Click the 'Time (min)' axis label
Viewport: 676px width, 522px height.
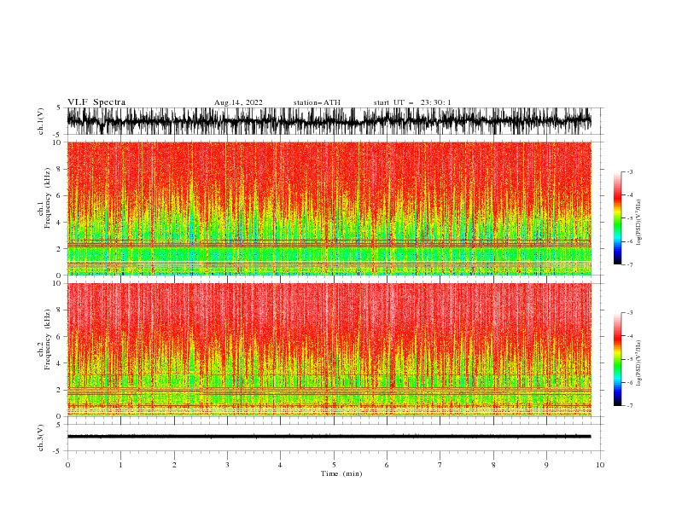[x=341, y=473]
